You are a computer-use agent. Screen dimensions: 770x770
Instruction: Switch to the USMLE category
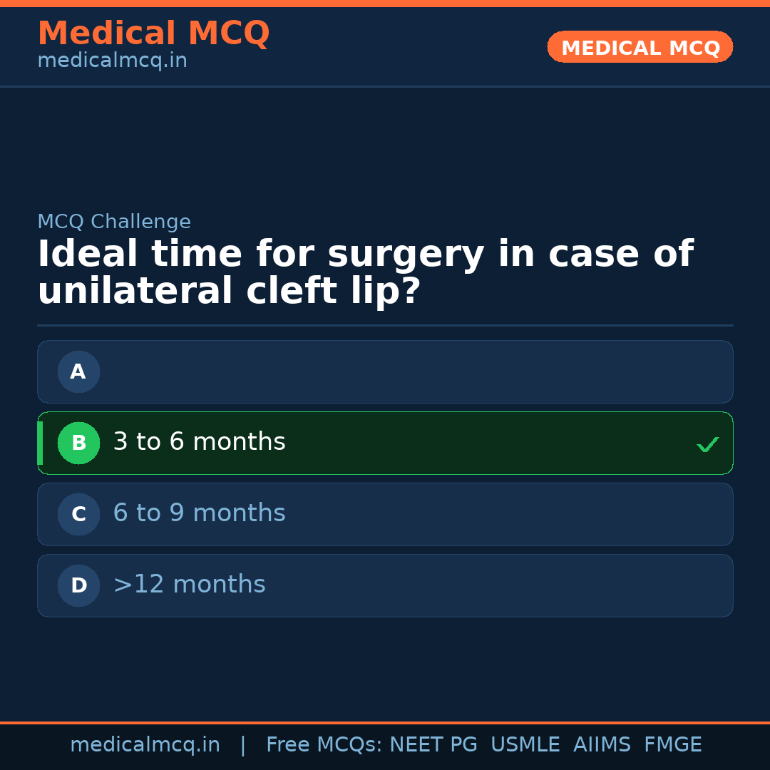click(525, 744)
